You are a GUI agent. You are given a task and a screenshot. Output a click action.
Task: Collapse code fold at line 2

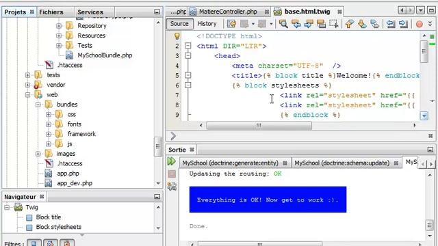[x=188, y=46]
